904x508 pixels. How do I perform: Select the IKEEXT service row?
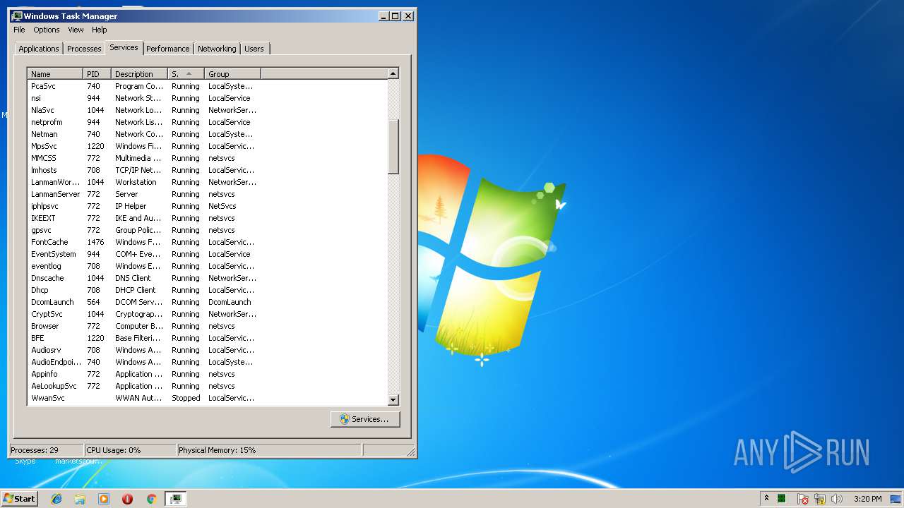pyautogui.click(x=208, y=218)
